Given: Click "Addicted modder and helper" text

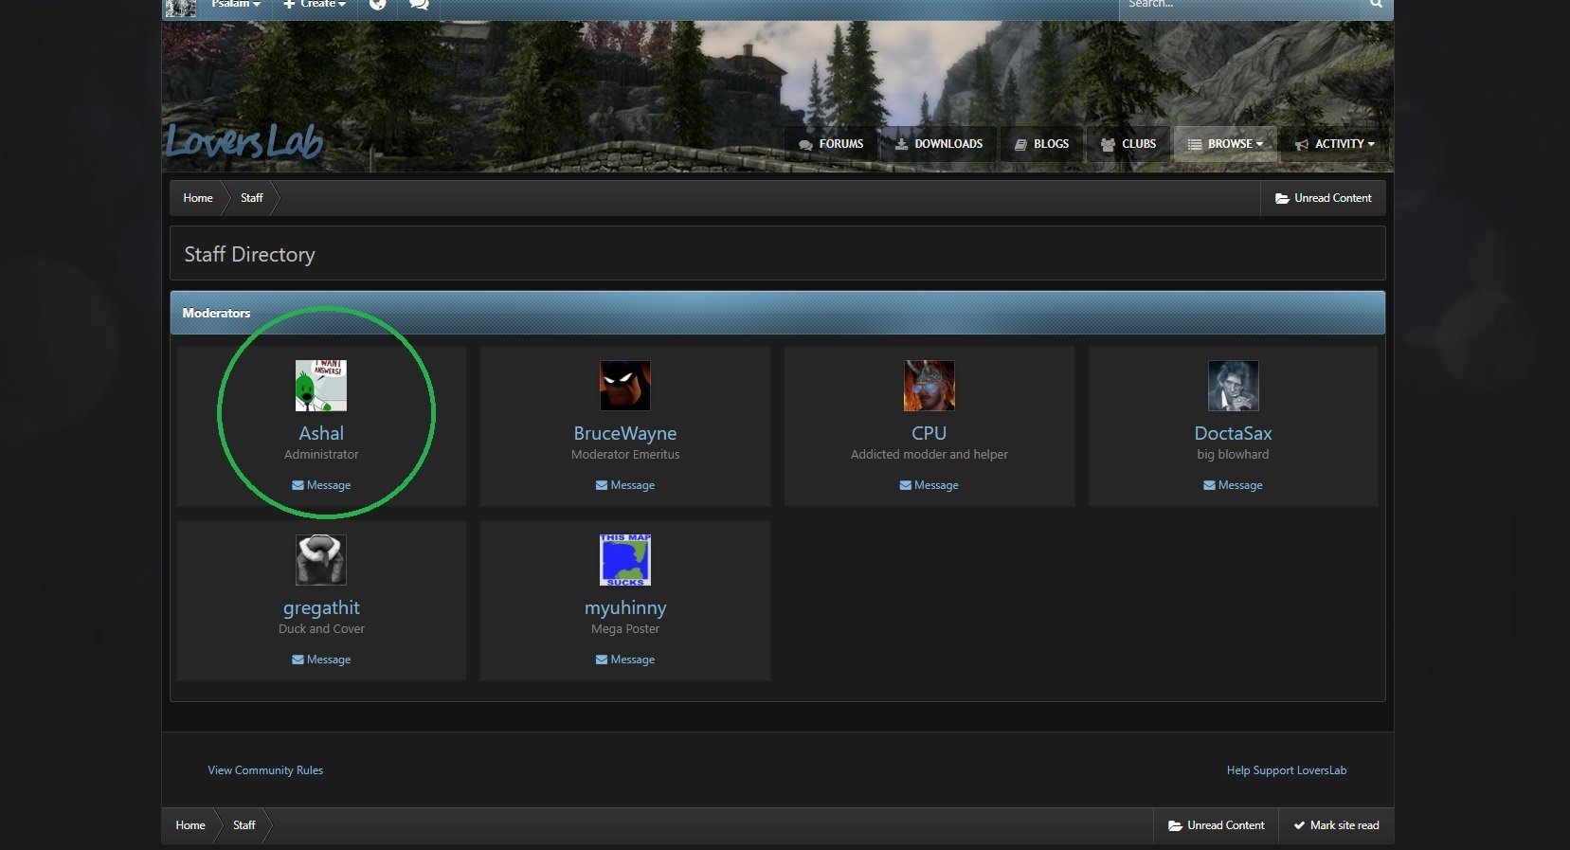Looking at the screenshot, I should coord(929,455).
